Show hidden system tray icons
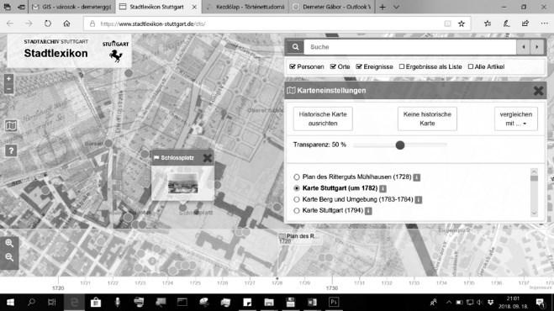554x311 pixels. coord(448,302)
